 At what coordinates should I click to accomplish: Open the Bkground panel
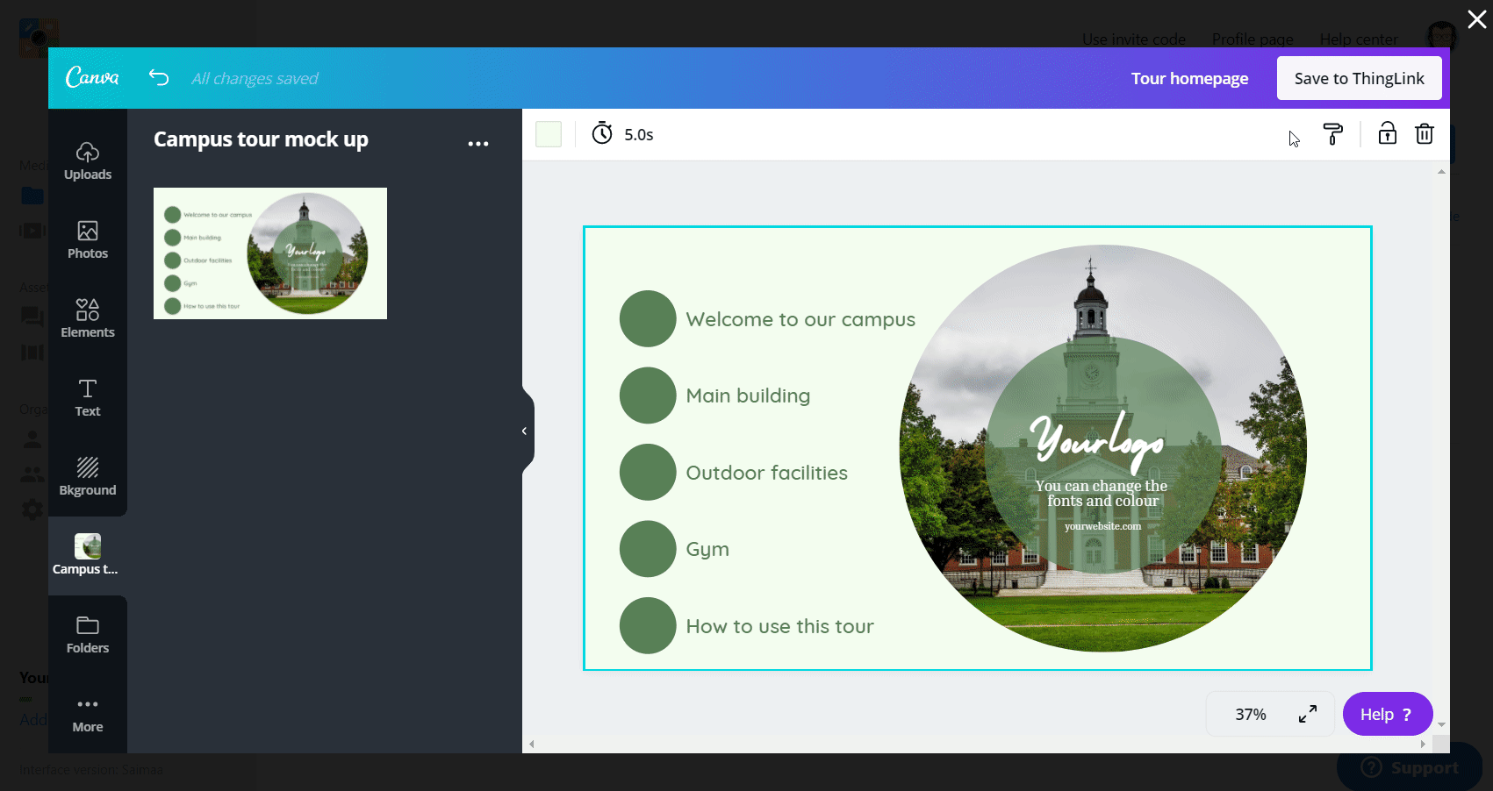pos(87,475)
